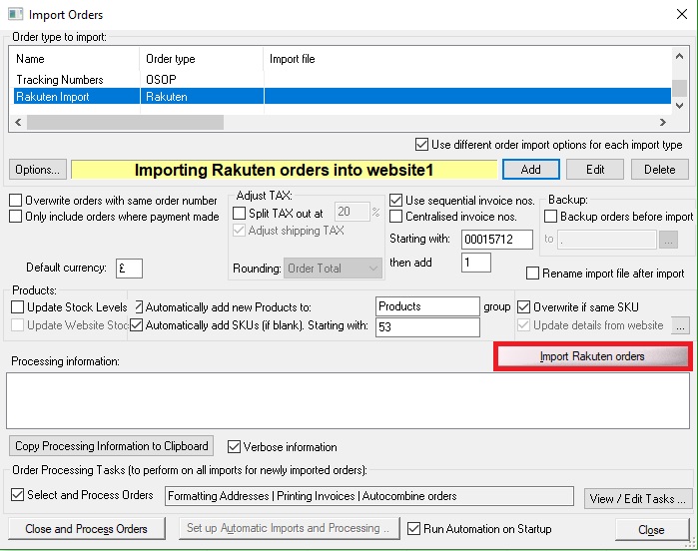Click the Starting with invoice number field
The width and height of the screenshot is (698, 551).
(x=497, y=240)
